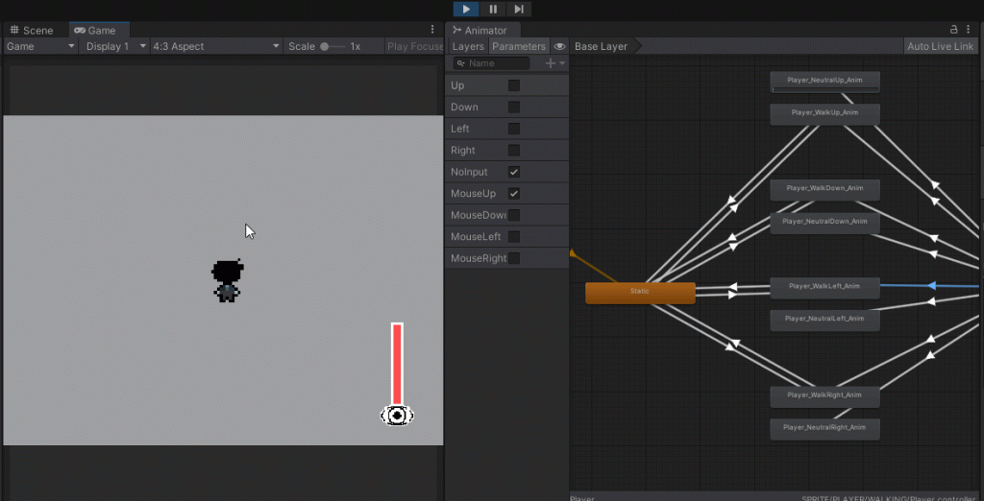Toggle the MouseLeft parameter checkbox
Viewport: 984px width, 501px height.
514,237
